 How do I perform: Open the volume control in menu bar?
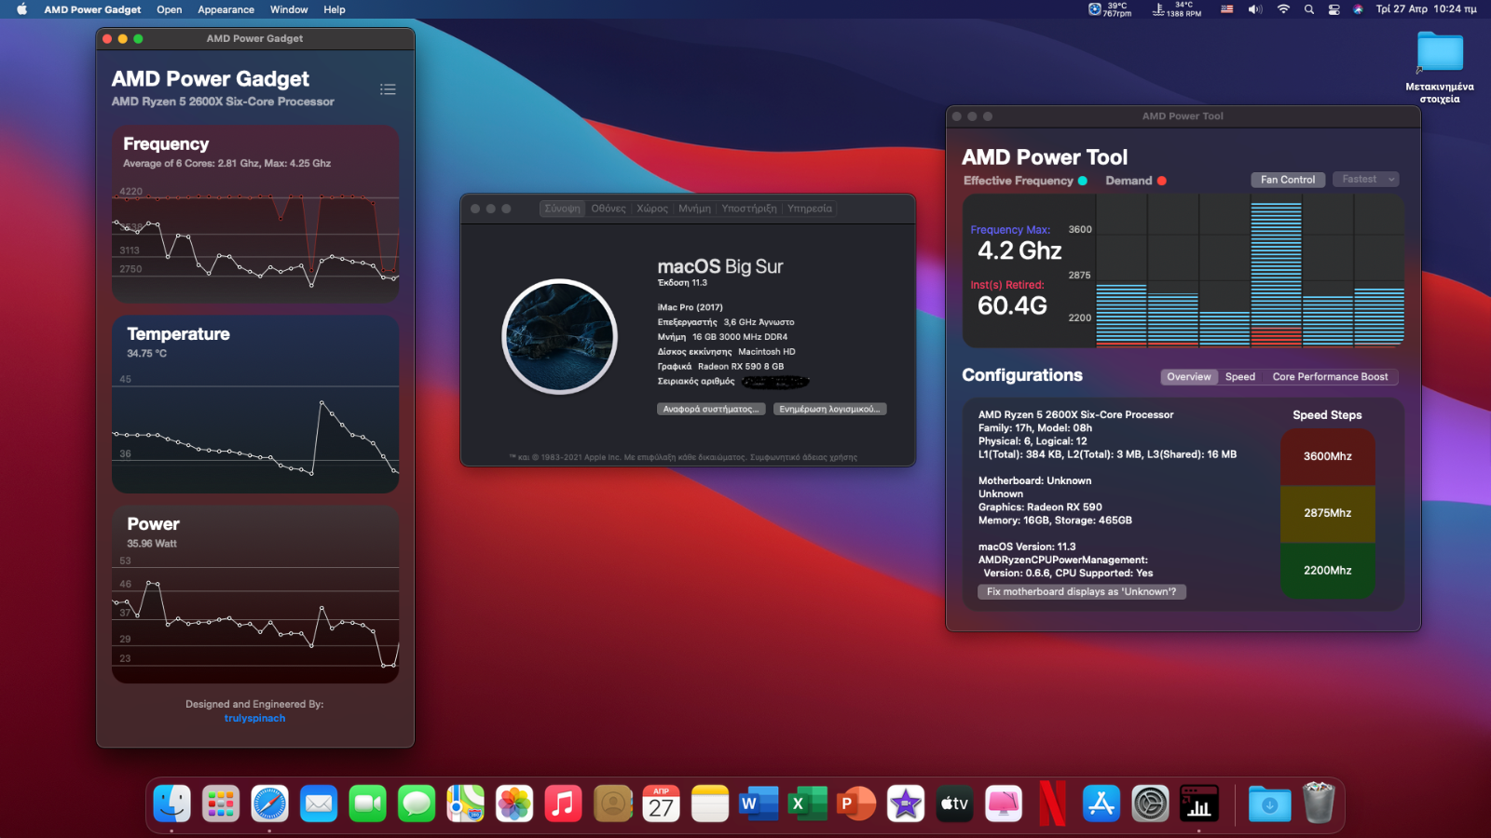1255,9
